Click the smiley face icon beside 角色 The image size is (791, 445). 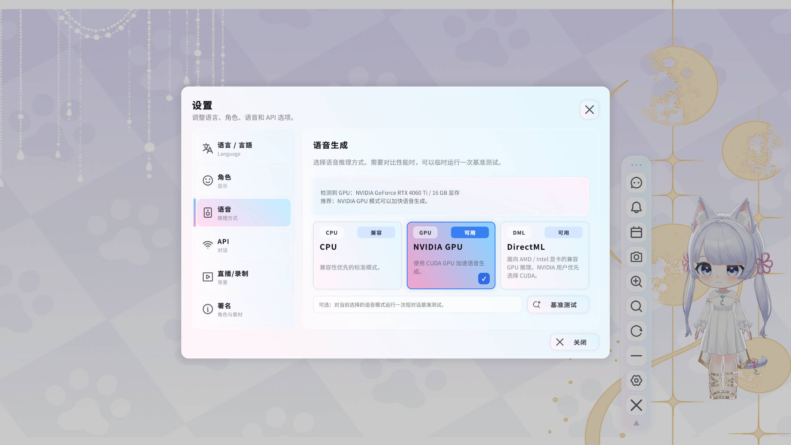pyautogui.click(x=208, y=181)
